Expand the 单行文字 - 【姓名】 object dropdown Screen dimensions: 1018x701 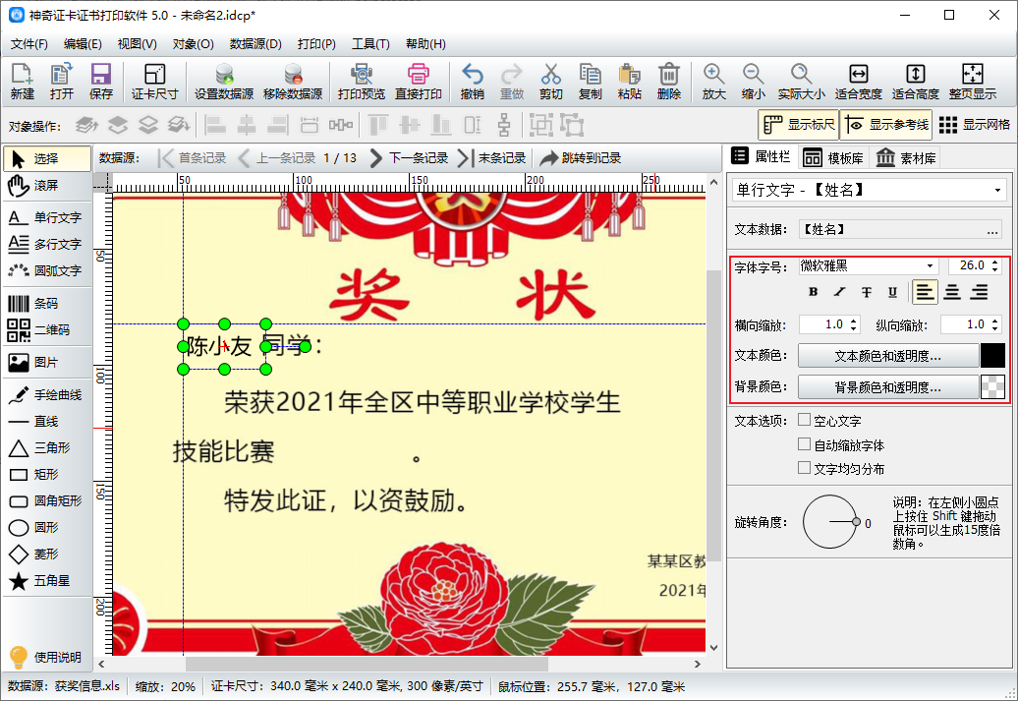998,190
